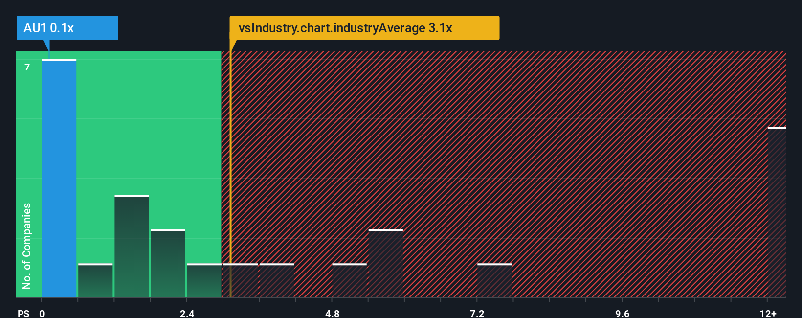Screen dimensions: 802x318
Task: Click the industryAverage 3.1x yellow label
Action: click(x=364, y=28)
